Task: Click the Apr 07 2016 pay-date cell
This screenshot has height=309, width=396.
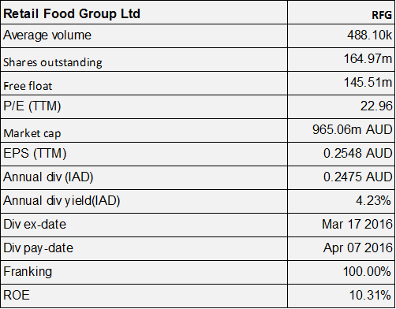Action: coord(342,248)
